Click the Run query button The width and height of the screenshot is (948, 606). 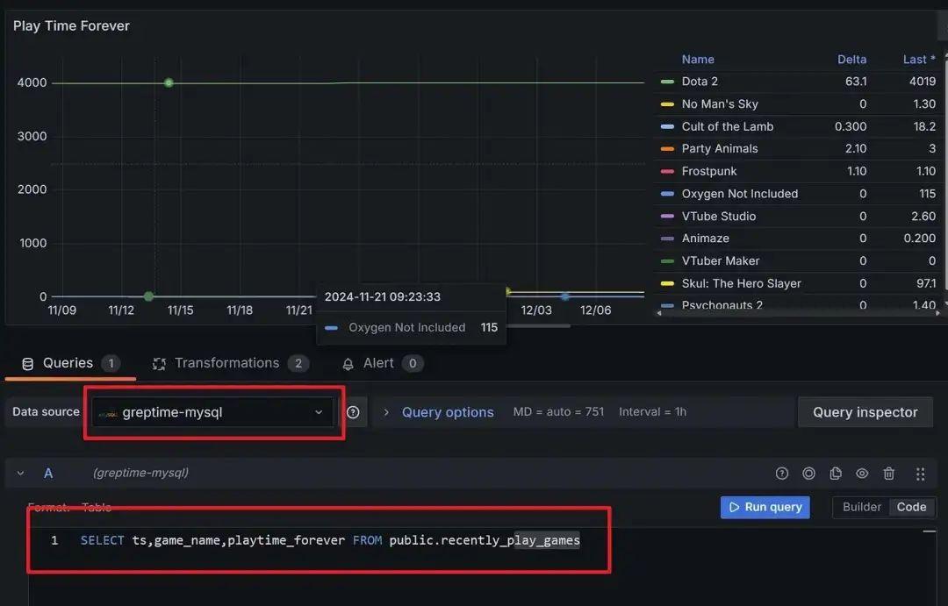pyautogui.click(x=765, y=507)
